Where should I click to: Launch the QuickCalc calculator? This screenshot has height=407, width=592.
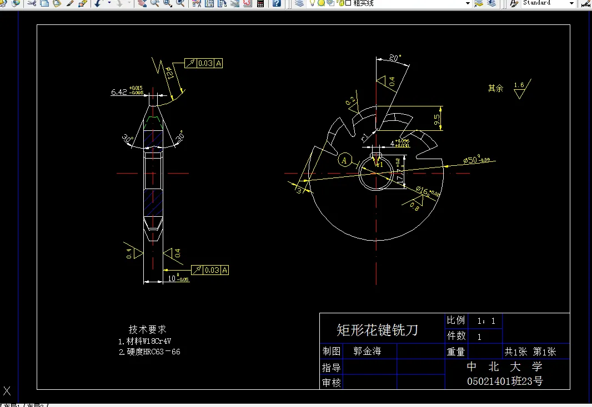click(x=260, y=3)
